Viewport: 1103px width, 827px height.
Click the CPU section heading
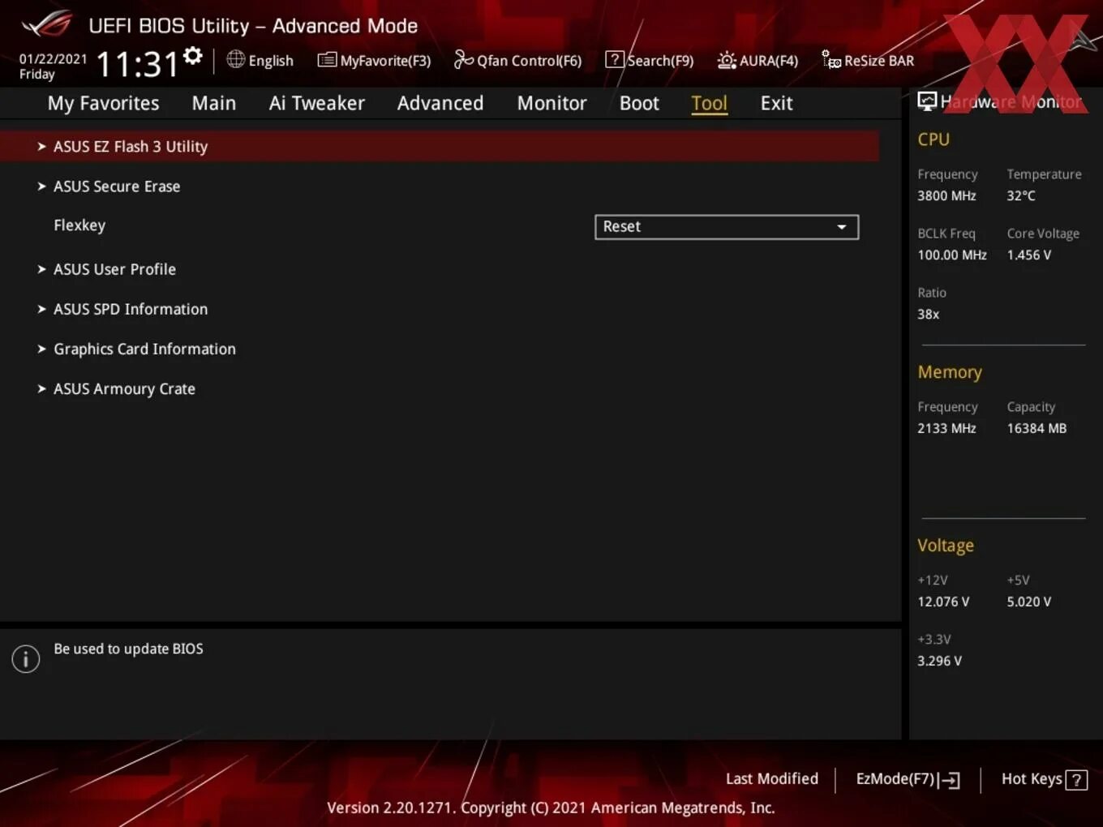933,139
